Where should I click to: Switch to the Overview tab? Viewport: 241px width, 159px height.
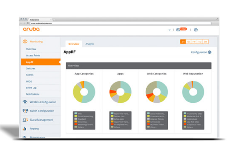pos(74,44)
